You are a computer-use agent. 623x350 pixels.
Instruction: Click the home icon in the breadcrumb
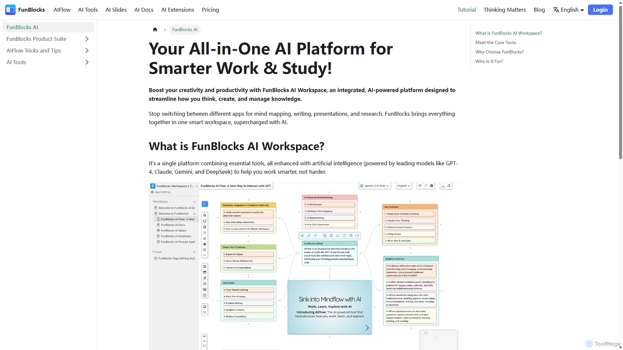point(155,30)
